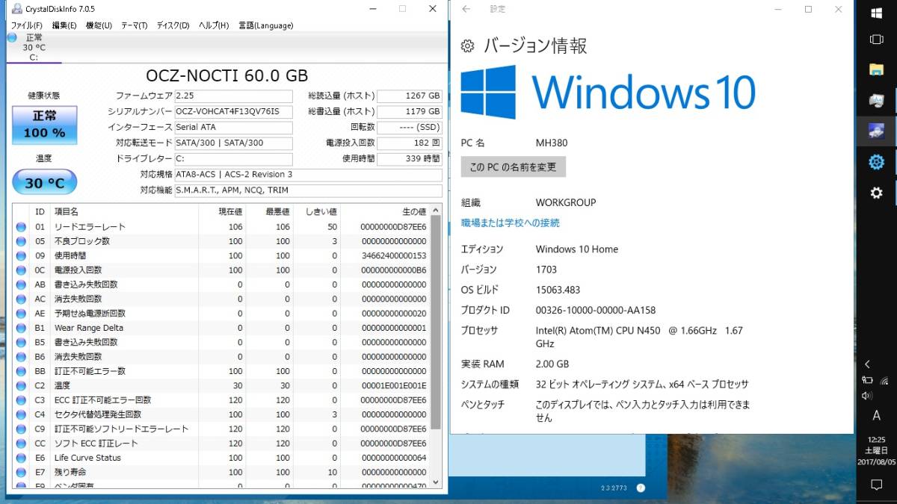The image size is (897, 504).
Task: Click the 電源投入回数 field 182 回
Action: tap(410, 143)
